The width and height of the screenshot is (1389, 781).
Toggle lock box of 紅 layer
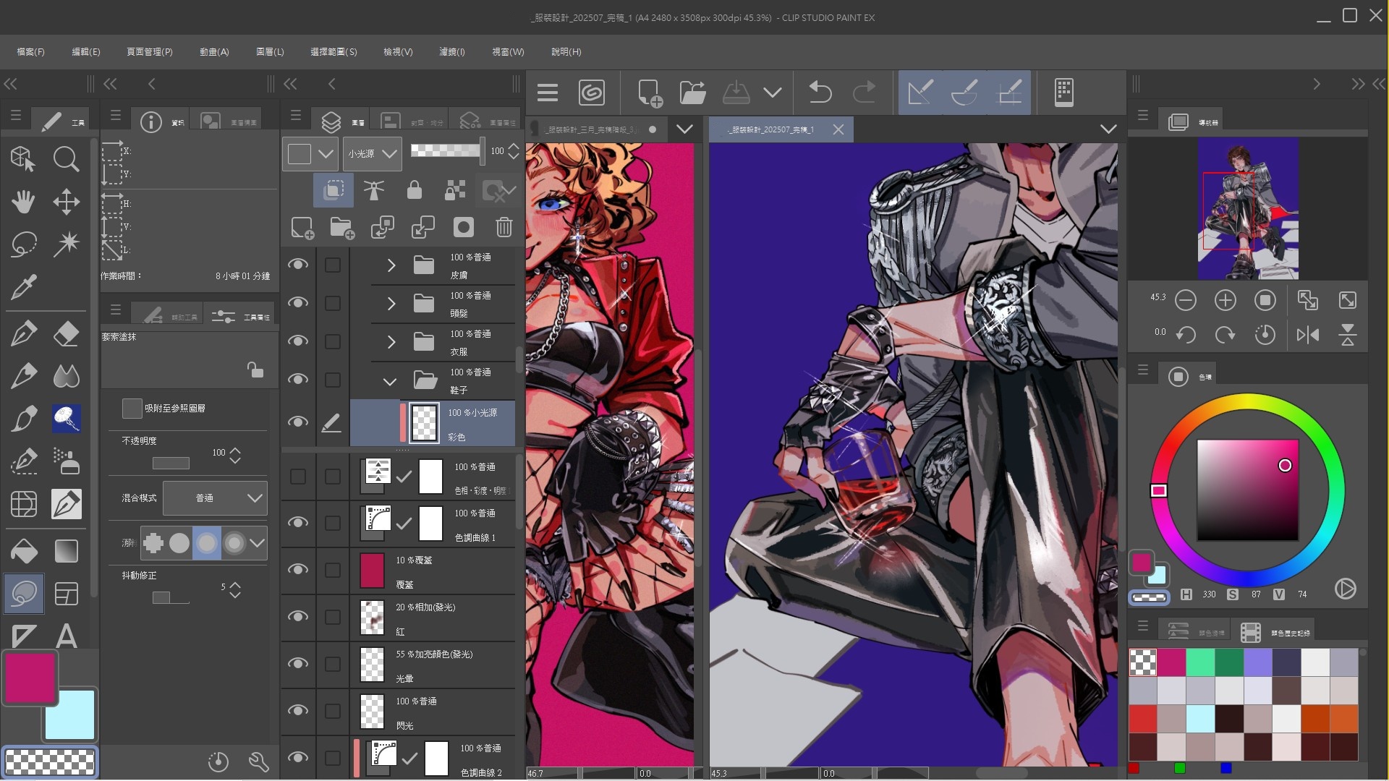coord(333,617)
